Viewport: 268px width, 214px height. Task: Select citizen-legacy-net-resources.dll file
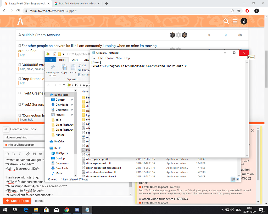pos(103,168)
